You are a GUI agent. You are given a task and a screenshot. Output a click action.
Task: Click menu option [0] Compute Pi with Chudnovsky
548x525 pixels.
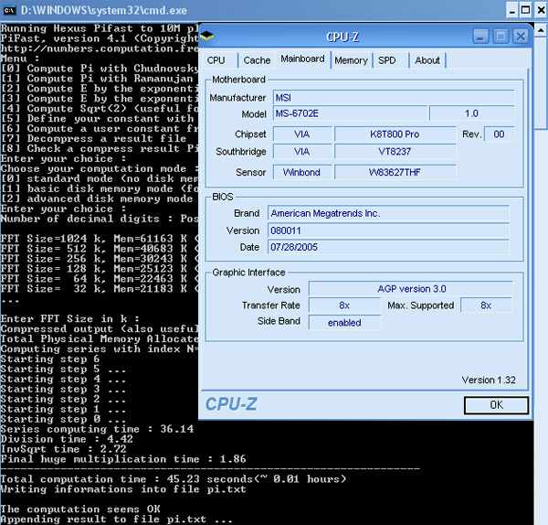tap(100, 69)
